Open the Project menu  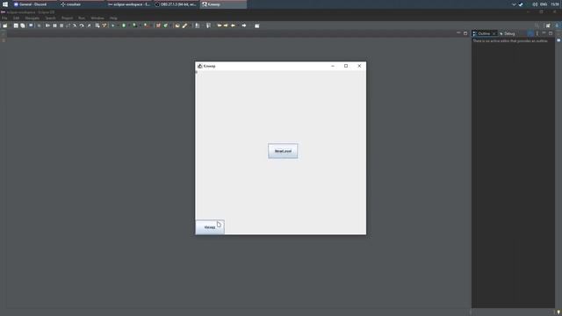click(67, 18)
